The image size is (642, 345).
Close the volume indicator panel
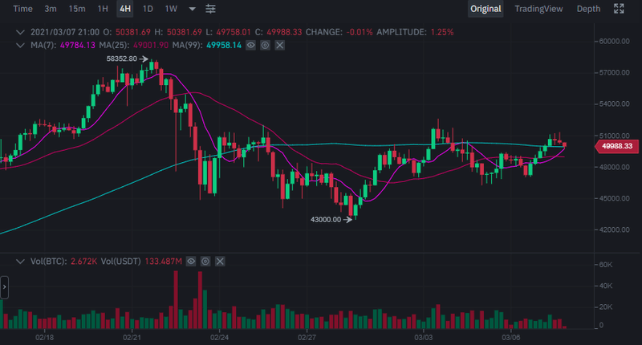pyautogui.click(x=220, y=262)
